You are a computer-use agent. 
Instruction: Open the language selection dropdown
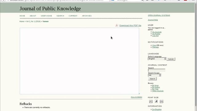tap(157, 59)
